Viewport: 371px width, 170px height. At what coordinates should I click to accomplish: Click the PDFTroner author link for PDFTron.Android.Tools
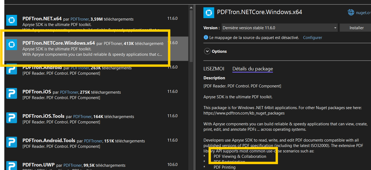93,141
